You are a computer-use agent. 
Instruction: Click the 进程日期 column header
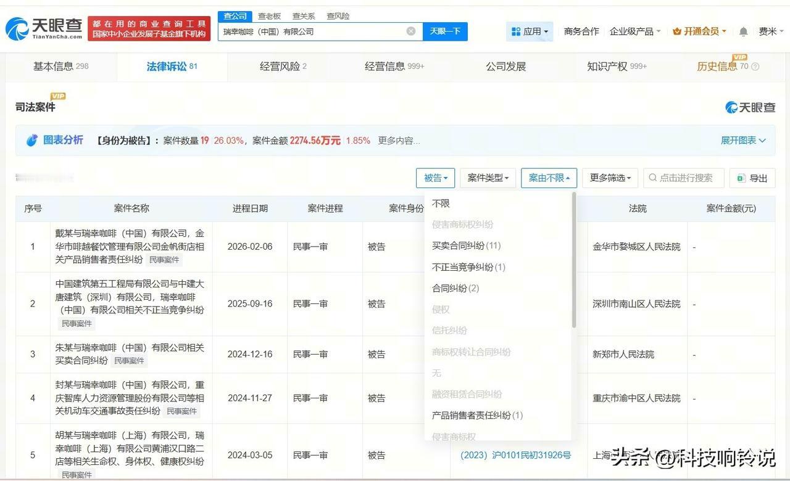(250, 208)
